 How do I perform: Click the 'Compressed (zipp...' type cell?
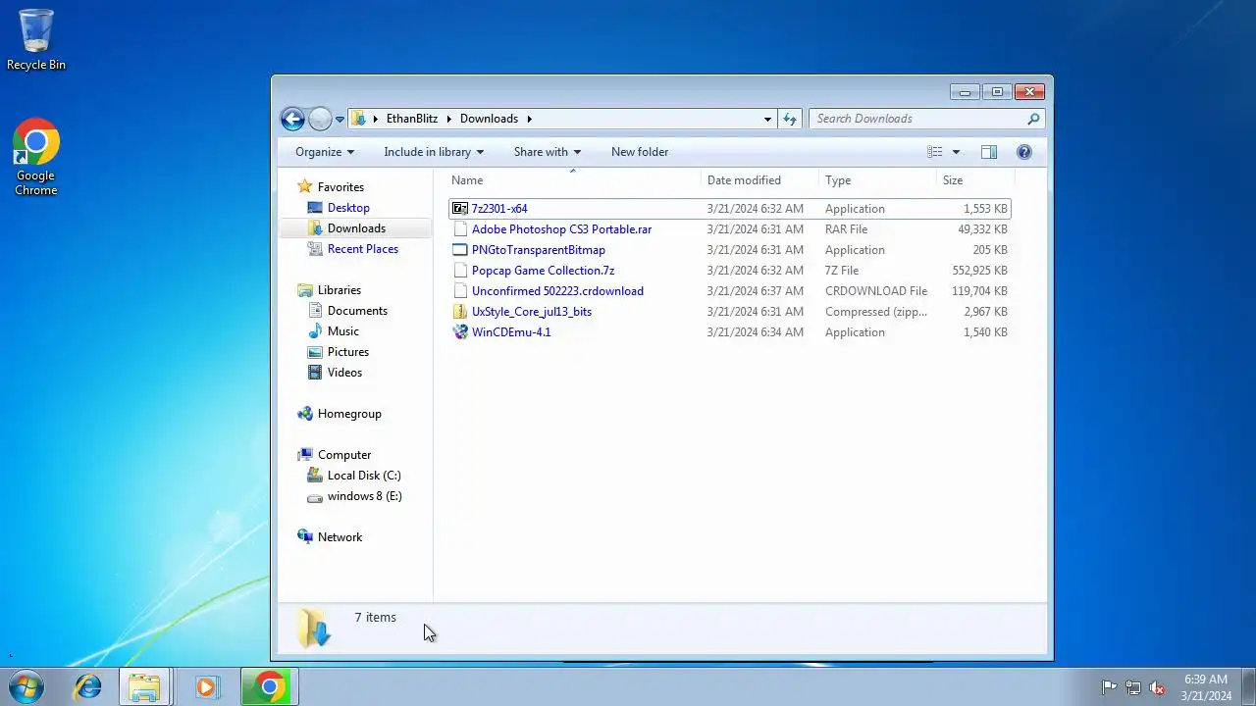click(x=876, y=312)
